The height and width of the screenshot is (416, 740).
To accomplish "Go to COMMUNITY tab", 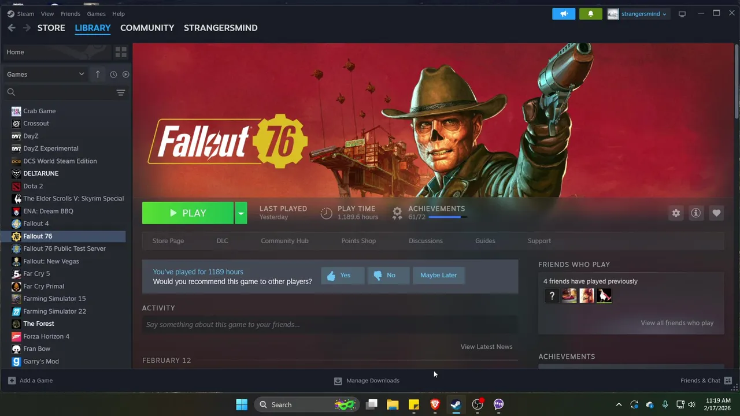I will click(147, 28).
